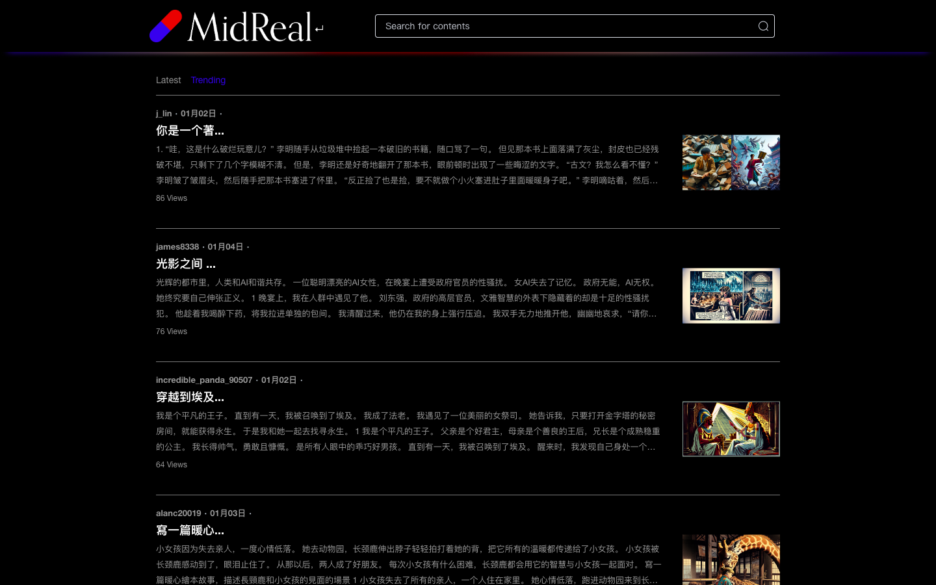
Task: Click the thumbnail of j_lin's story
Action: coord(731,162)
